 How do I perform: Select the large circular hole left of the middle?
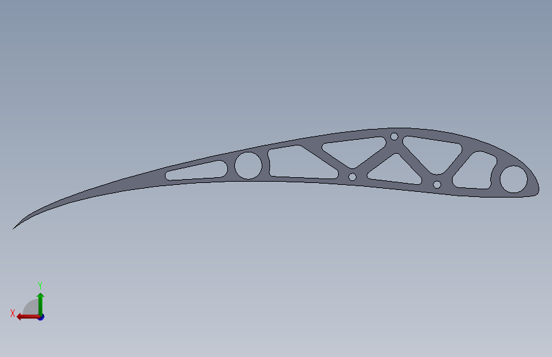(248, 166)
